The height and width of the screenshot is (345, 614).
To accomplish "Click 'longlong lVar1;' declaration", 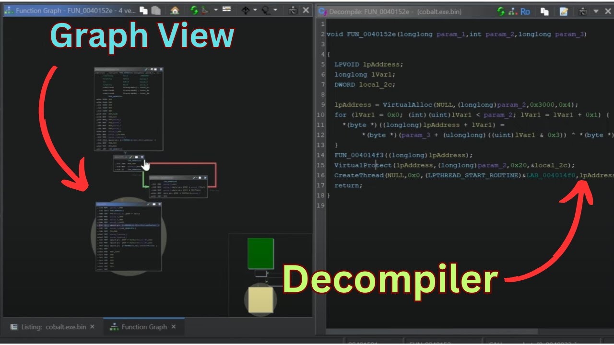I will point(365,74).
